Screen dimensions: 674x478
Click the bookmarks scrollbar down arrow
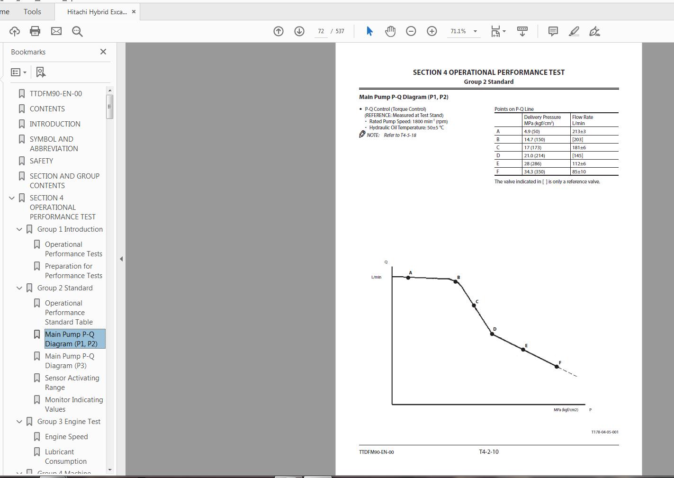tap(110, 470)
